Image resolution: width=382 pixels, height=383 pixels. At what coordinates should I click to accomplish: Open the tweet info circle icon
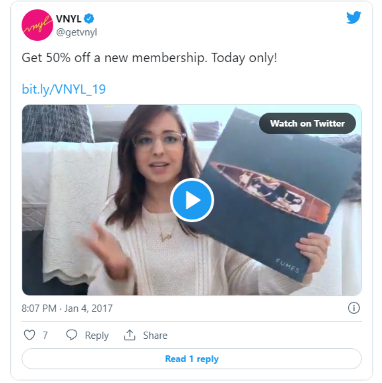354,308
